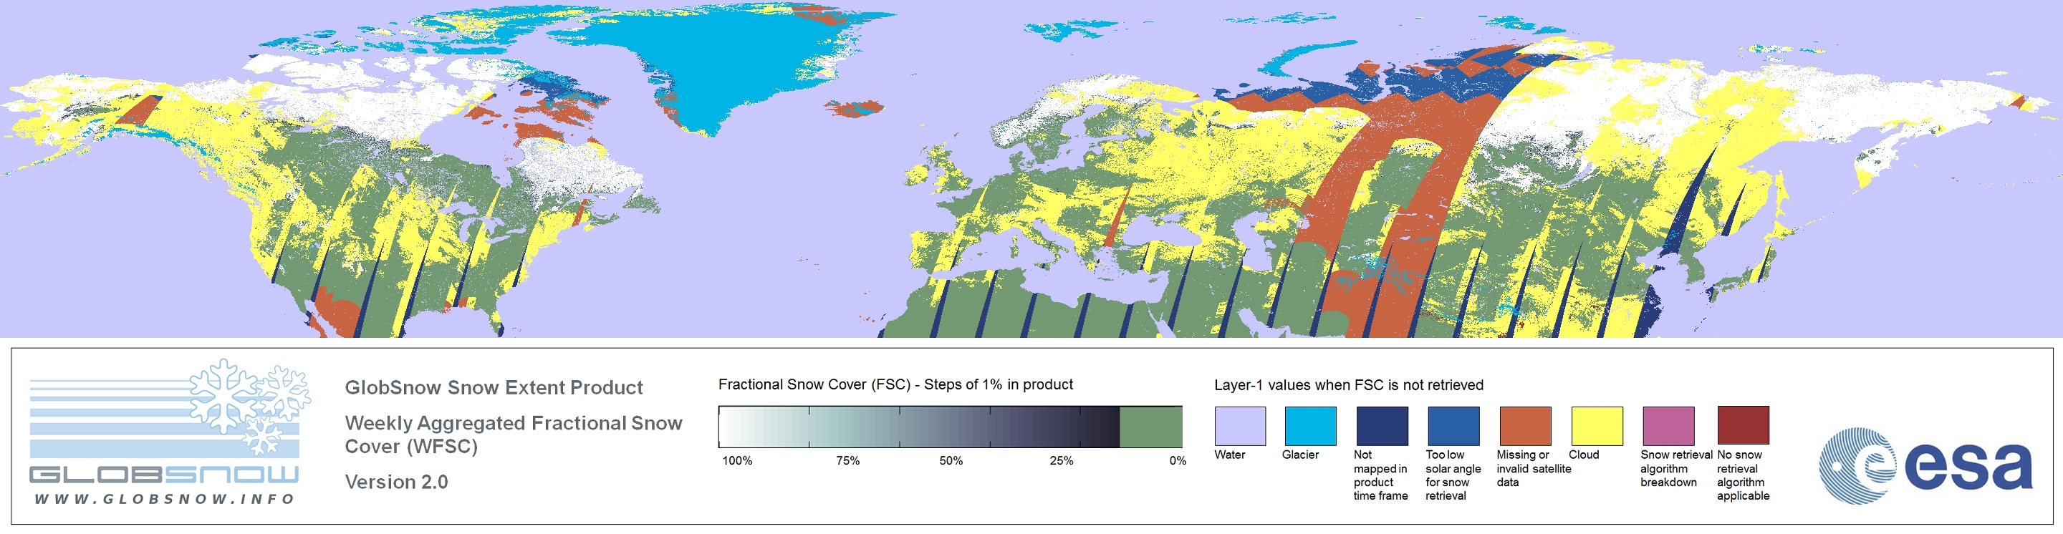Click the 'GlobSnow Snow Extent Product' title
Image resolution: width=2063 pixels, height=534 pixels.
(x=494, y=387)
